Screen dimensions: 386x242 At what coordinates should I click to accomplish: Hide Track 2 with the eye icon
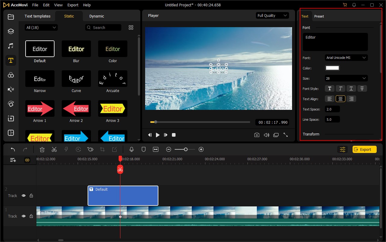pyautogui.click(x=23, y=196)
